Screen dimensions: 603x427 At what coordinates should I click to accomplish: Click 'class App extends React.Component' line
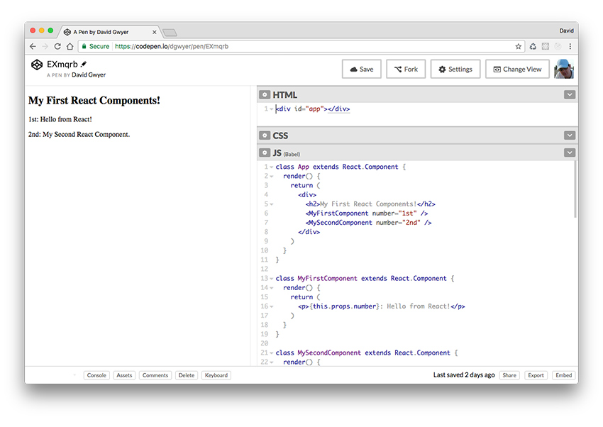pos(341,167)
